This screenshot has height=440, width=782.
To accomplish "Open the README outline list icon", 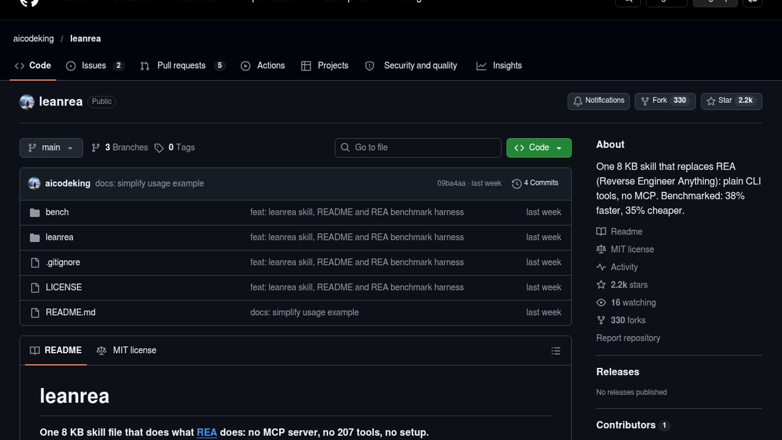I will pyautogui.click(x=556, y=351).
